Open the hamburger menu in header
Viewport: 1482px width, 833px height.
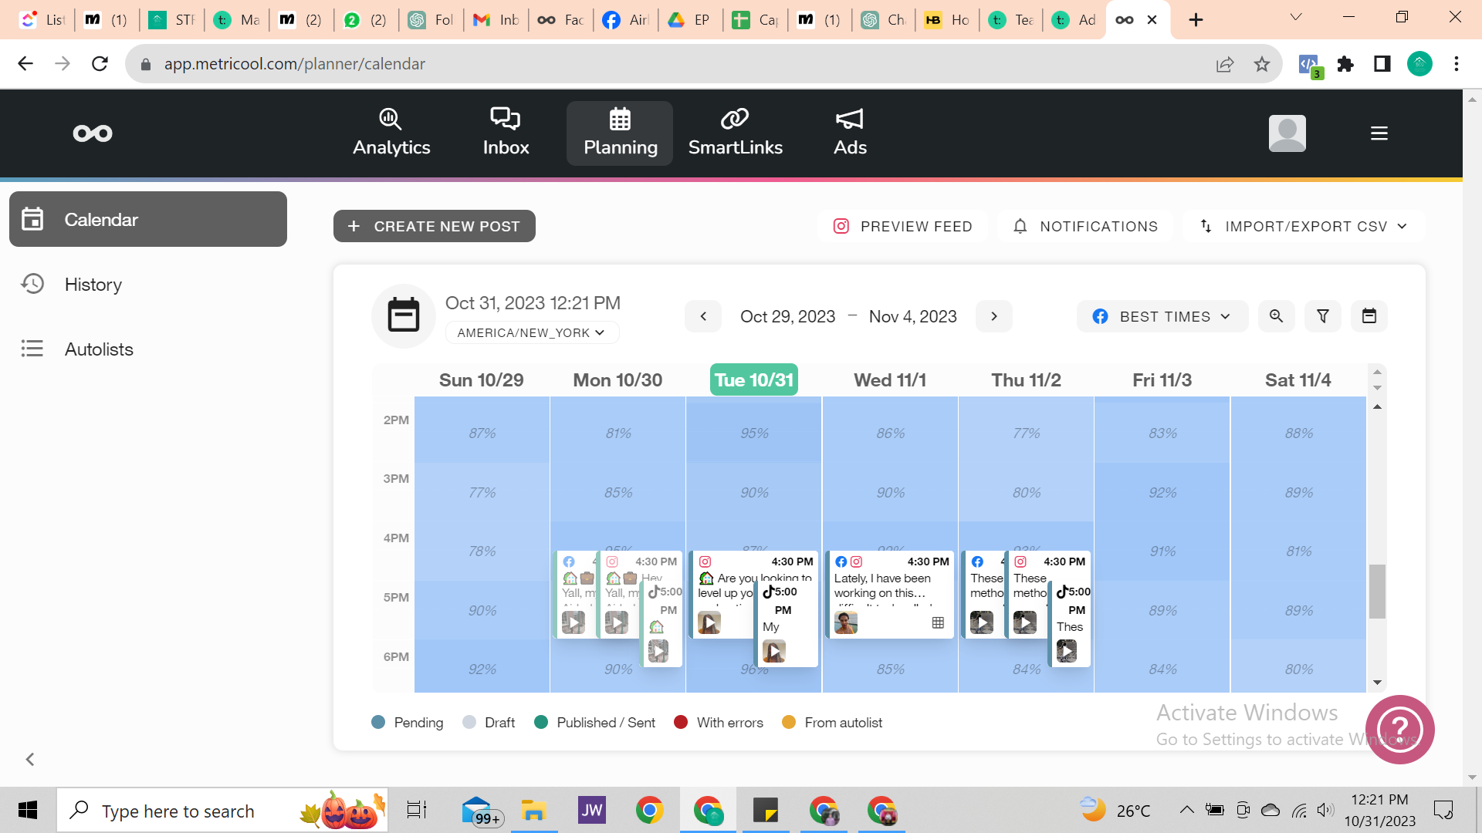tap(1379, 133)
